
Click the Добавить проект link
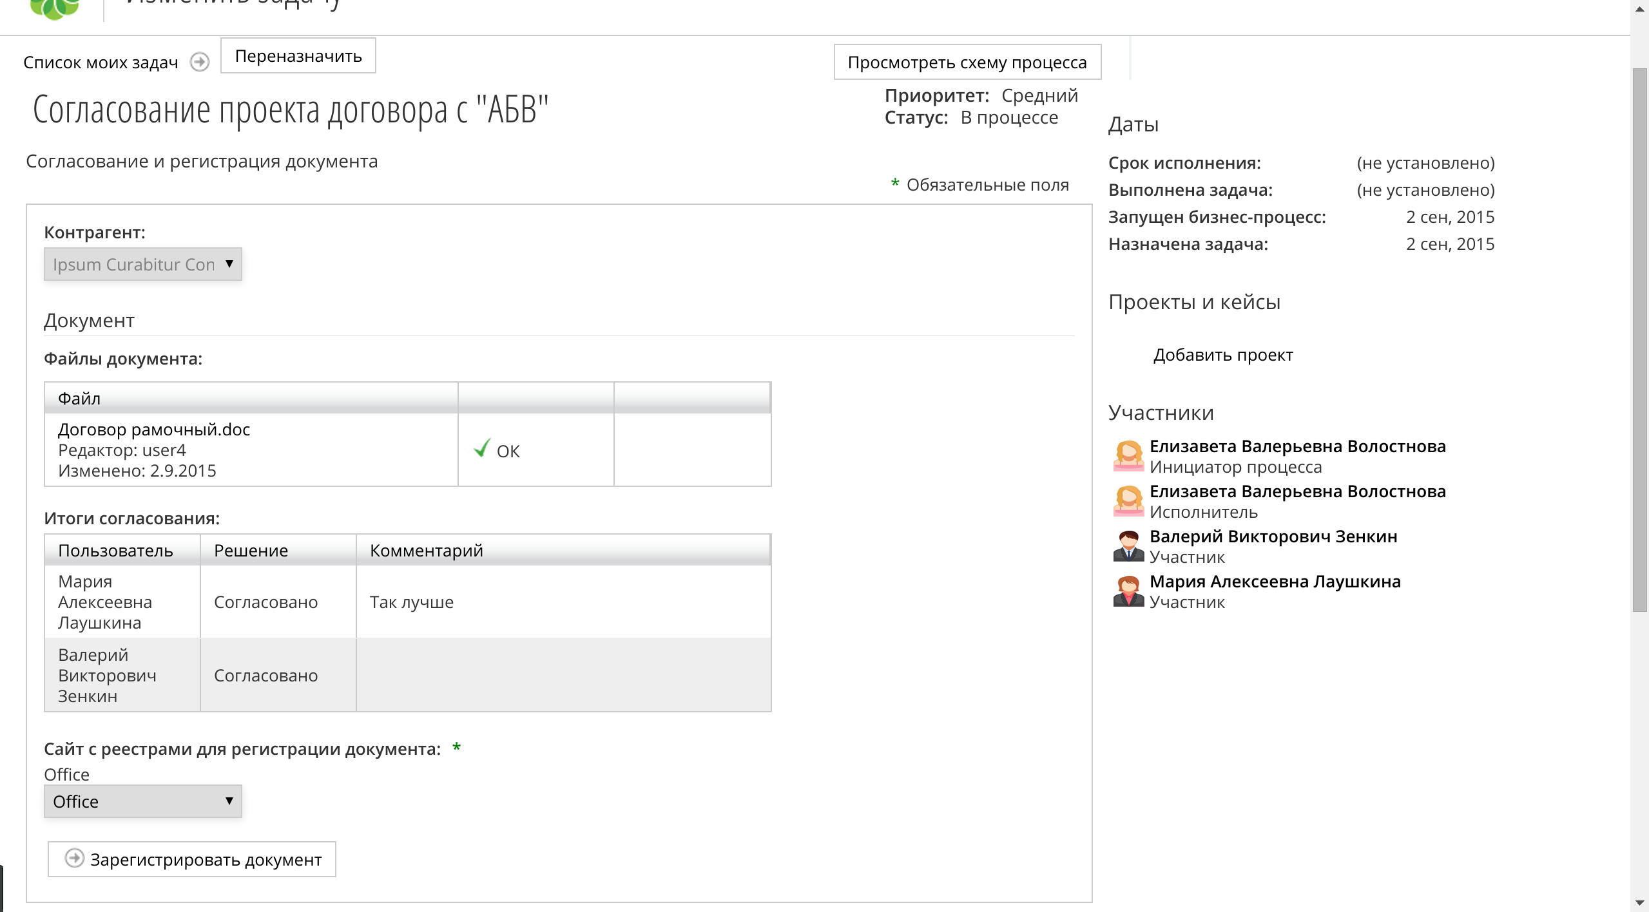[x=1222, y=355]
